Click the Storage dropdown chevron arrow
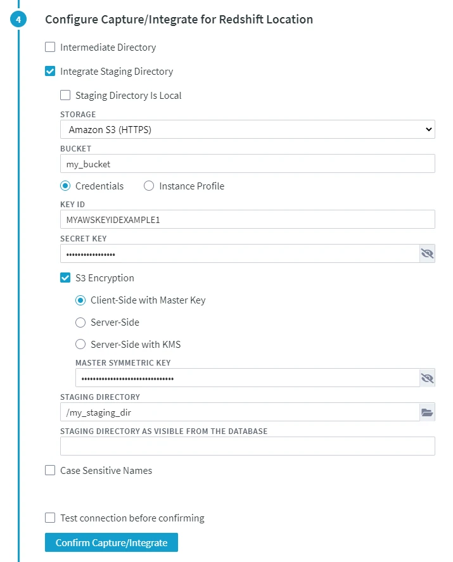The image size is (453, 562). coord(428,129)
